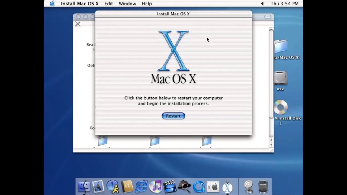Open Address Book in the Dock
This screenshot has width=347, height=195.
coord(127,186)
